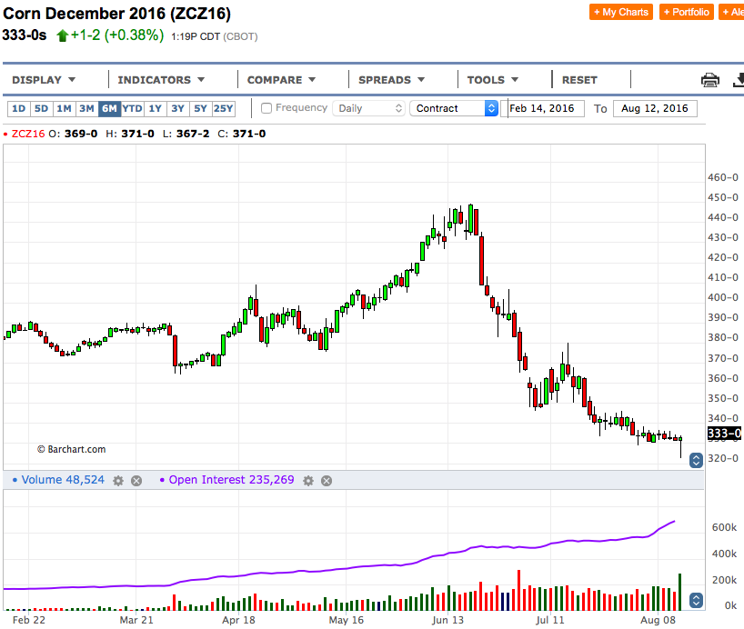744x629 pixels.
Task: Select the 1D time range
Action: pos(18,109)
